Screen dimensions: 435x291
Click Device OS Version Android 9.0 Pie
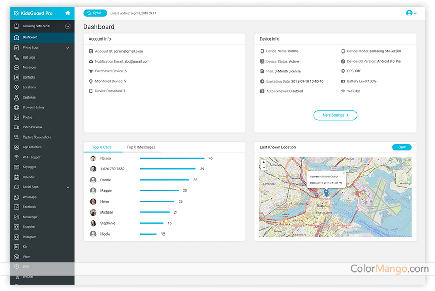373,61
